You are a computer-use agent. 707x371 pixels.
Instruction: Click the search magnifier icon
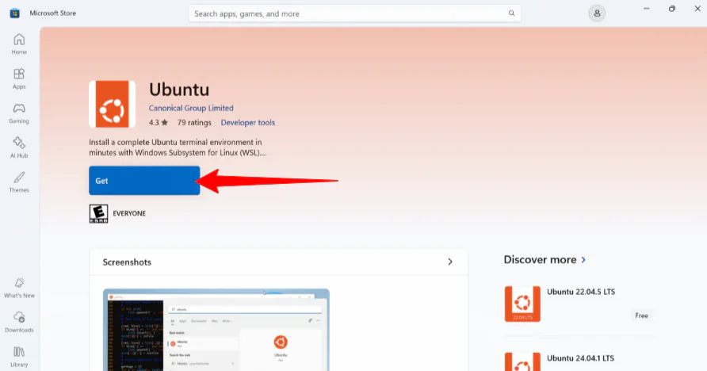point(511,13)
